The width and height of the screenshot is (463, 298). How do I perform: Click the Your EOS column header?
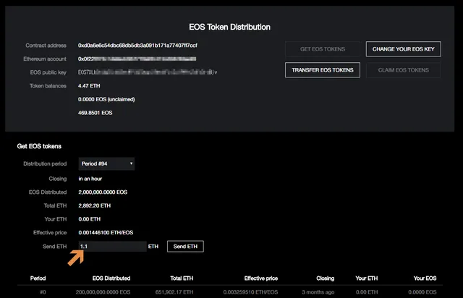[x=425, y=278]
